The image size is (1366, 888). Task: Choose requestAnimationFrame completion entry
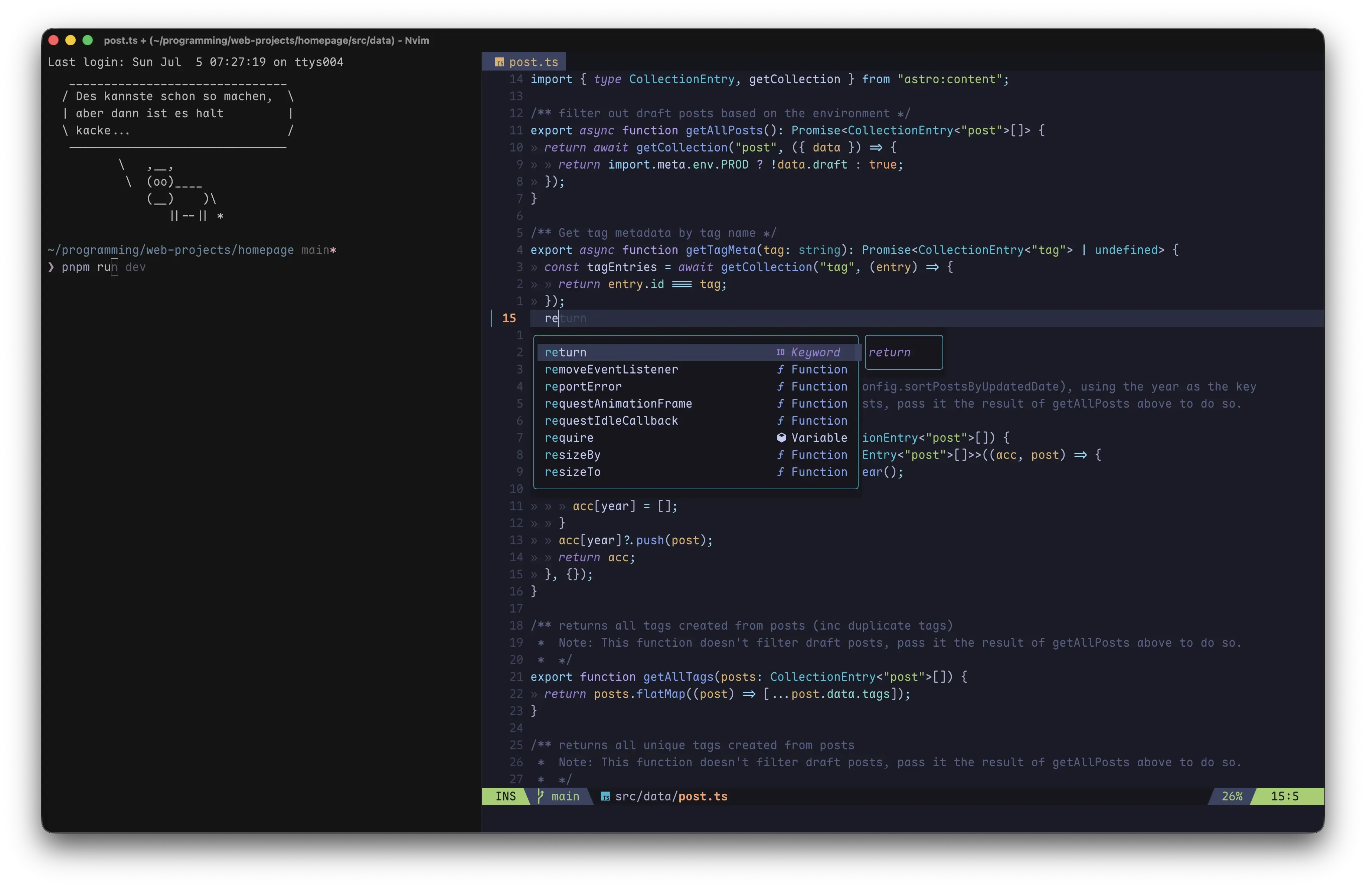click(x=696, y=404)
